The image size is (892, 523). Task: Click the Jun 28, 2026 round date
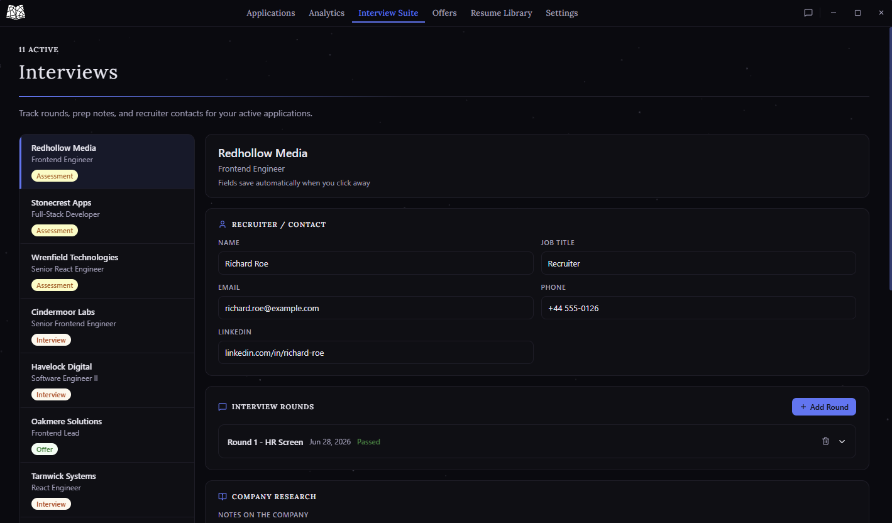(x=330, y=442)
